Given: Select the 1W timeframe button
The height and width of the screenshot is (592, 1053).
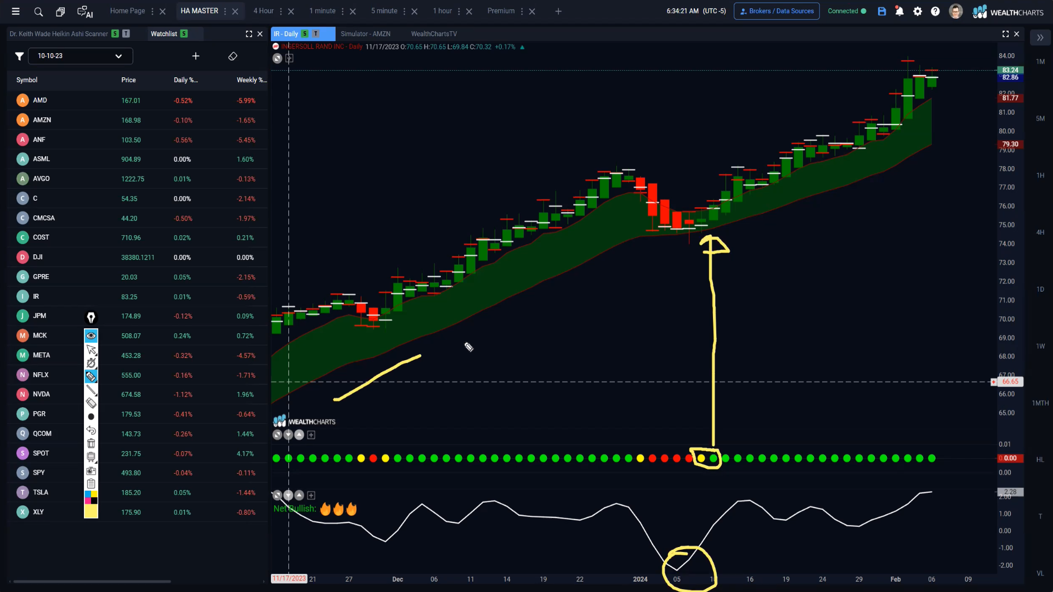Looking at the screenshot, I should point(1040,346).
